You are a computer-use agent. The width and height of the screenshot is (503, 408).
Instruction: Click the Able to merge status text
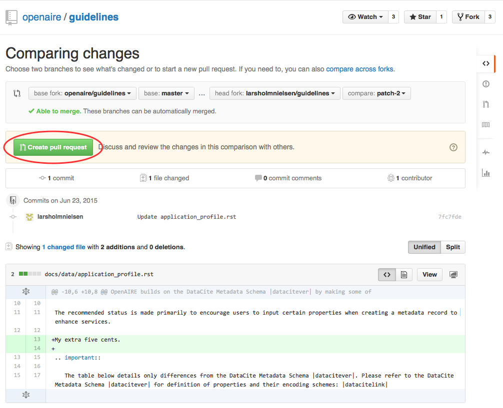(58, 111)
